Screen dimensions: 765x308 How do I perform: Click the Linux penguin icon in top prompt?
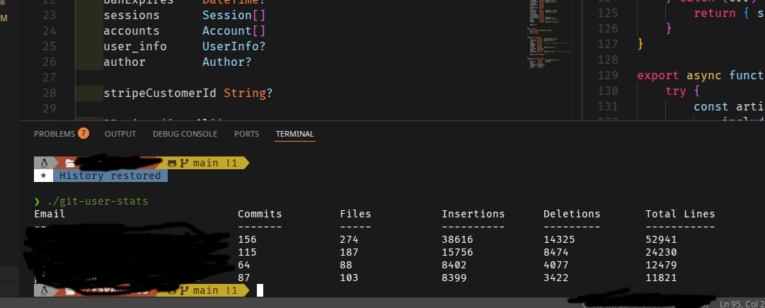[x=44, y=163]
